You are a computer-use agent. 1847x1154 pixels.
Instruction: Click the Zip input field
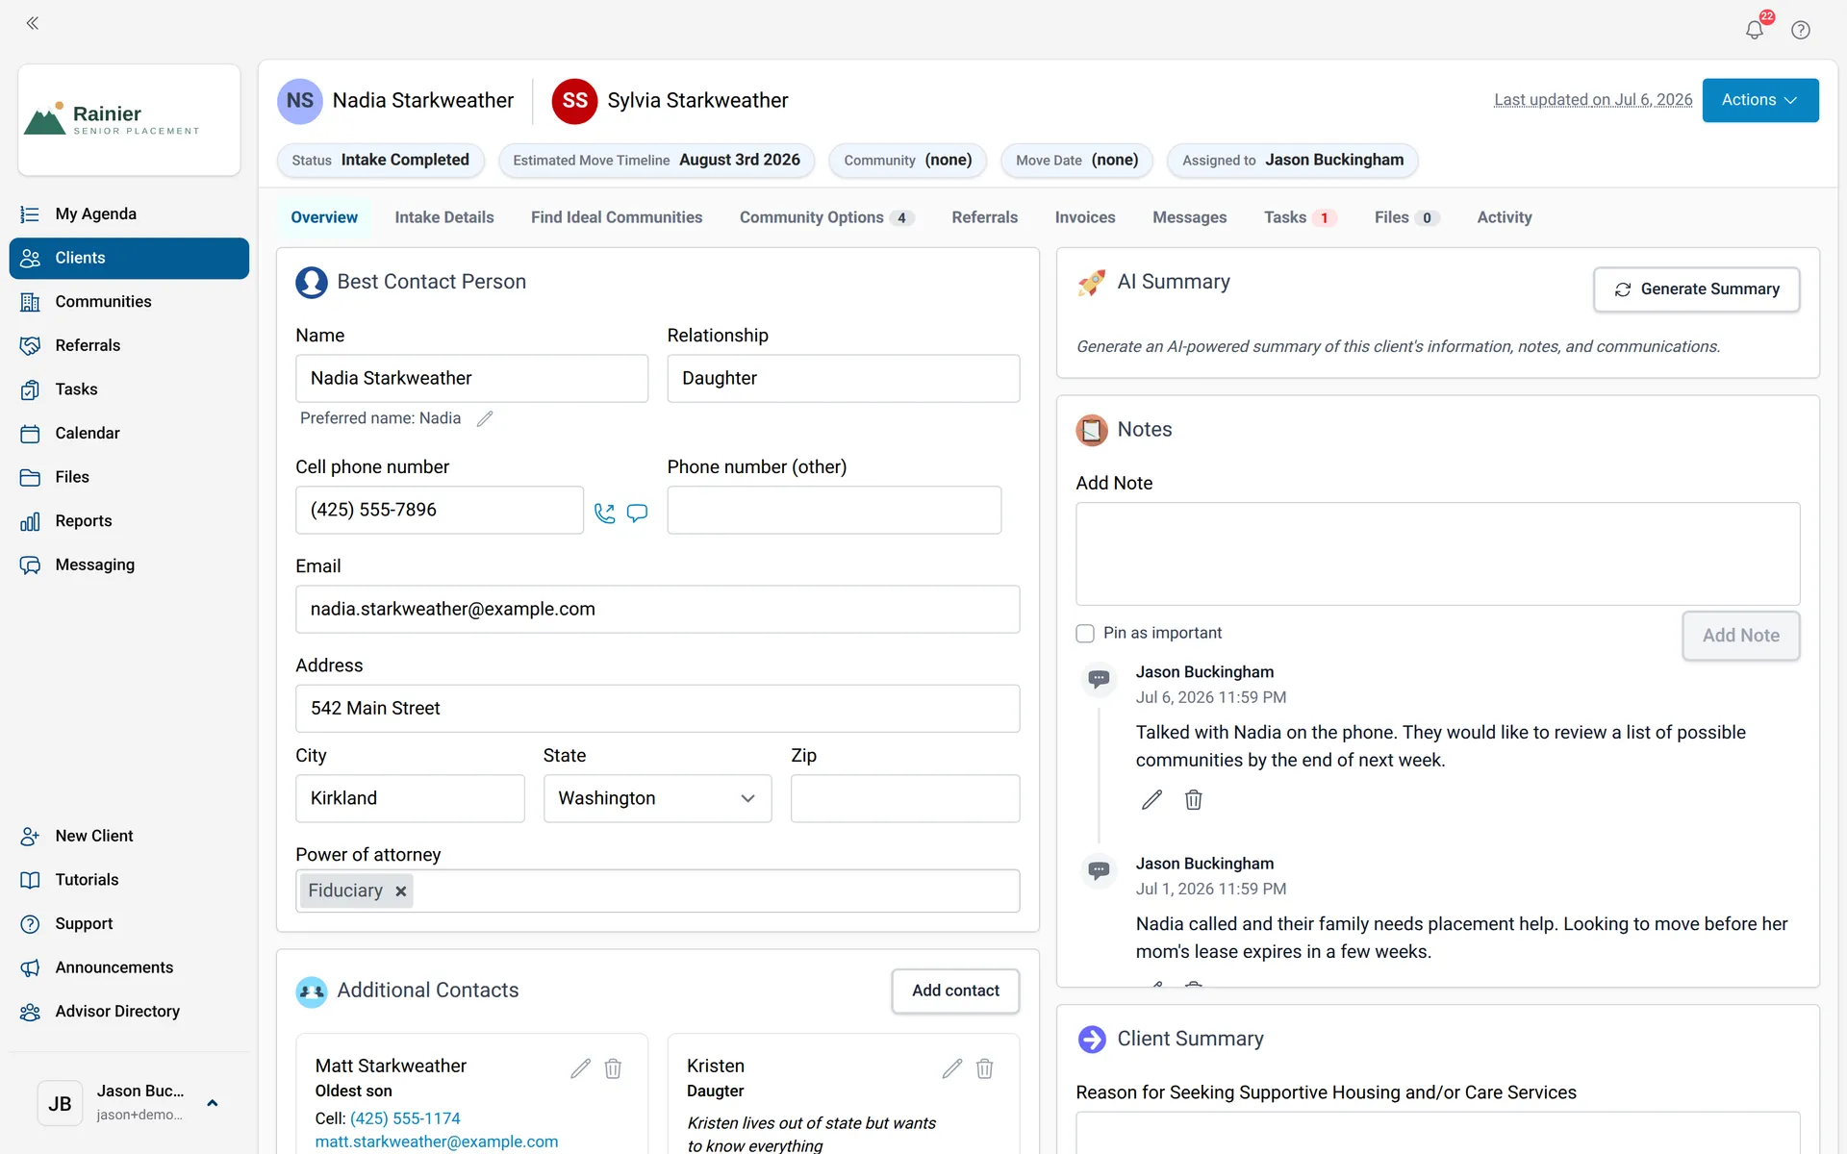(x=905, y=798)
